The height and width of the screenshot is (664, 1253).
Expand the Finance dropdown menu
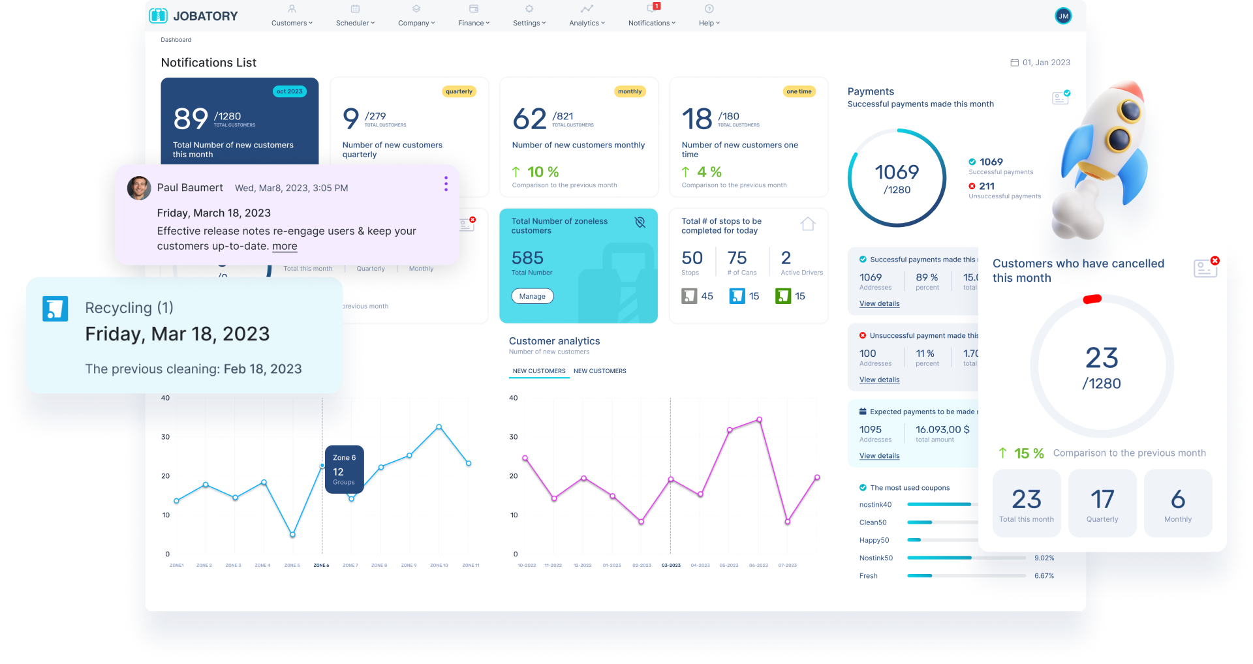click(473, 23)
